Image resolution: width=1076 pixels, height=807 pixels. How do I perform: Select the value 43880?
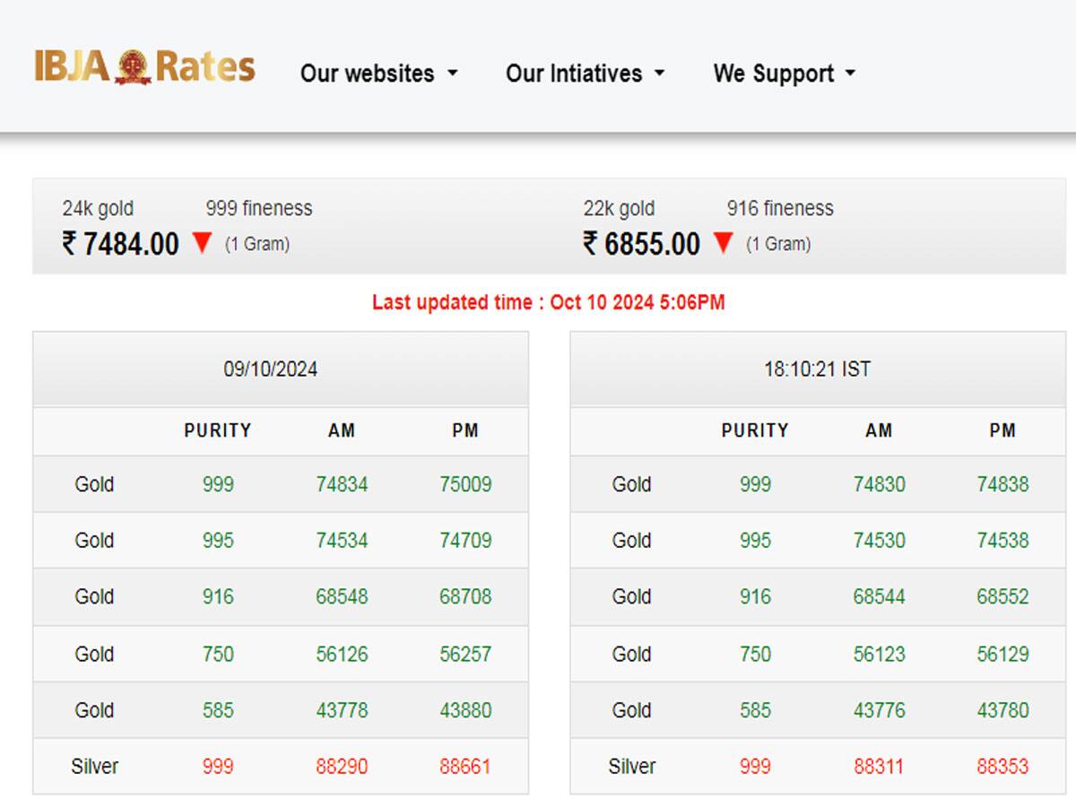tap(465, 710)
